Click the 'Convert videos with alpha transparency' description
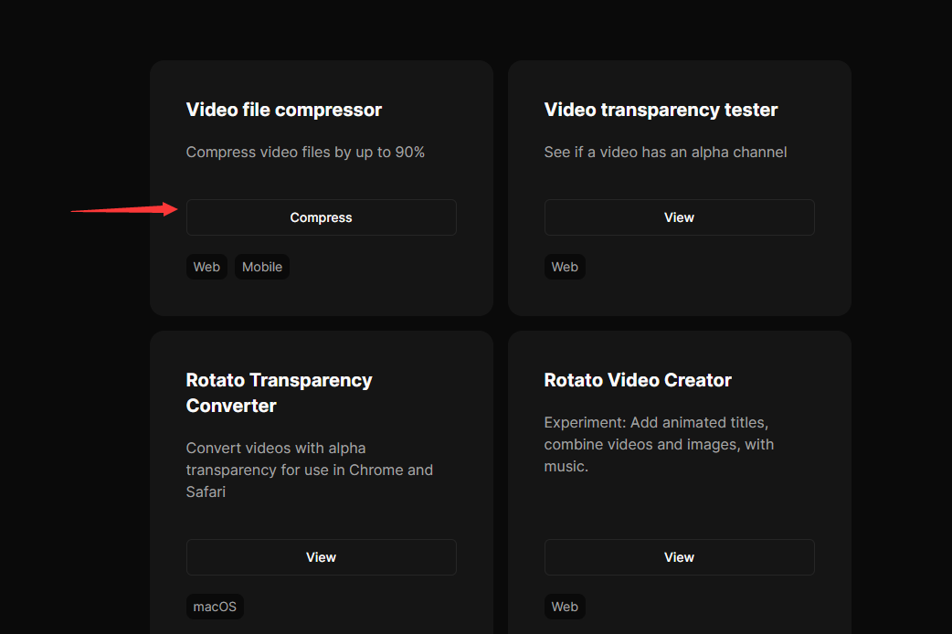Viewport: 952px width, 634px height. point(309,470)
